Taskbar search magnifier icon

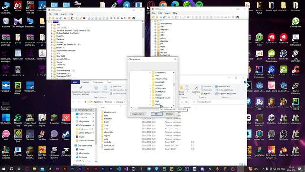(x=11, y=169)
